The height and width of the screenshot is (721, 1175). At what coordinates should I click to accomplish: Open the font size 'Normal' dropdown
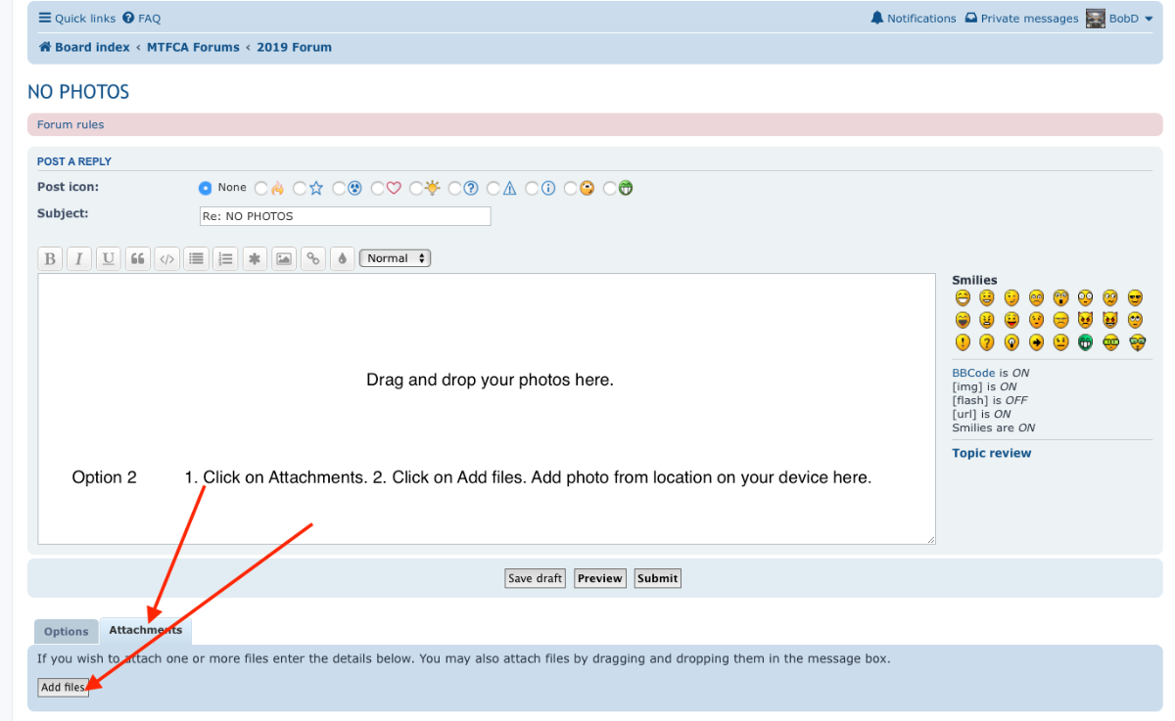[x=395, y=258]
